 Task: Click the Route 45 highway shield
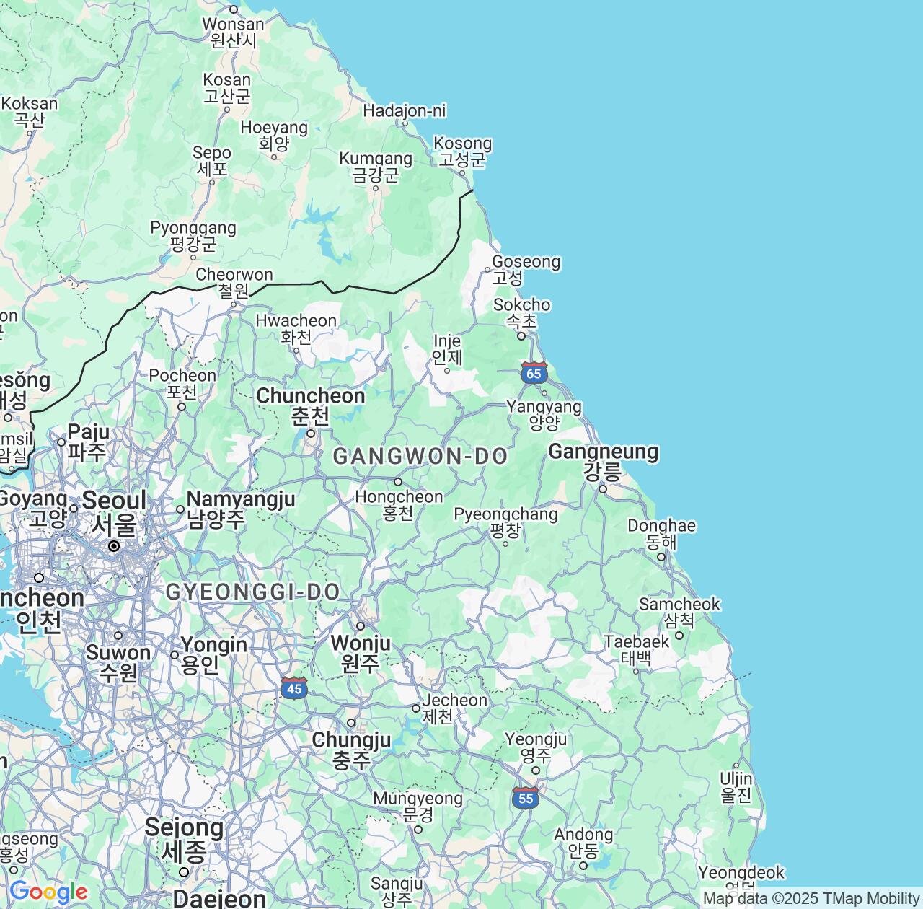pyautogui.click(x=293, y=688)
